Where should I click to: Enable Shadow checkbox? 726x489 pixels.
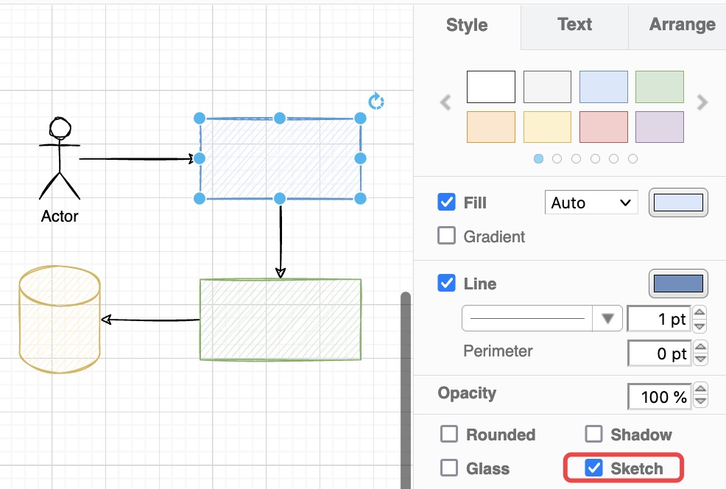[x=593, y=435]
